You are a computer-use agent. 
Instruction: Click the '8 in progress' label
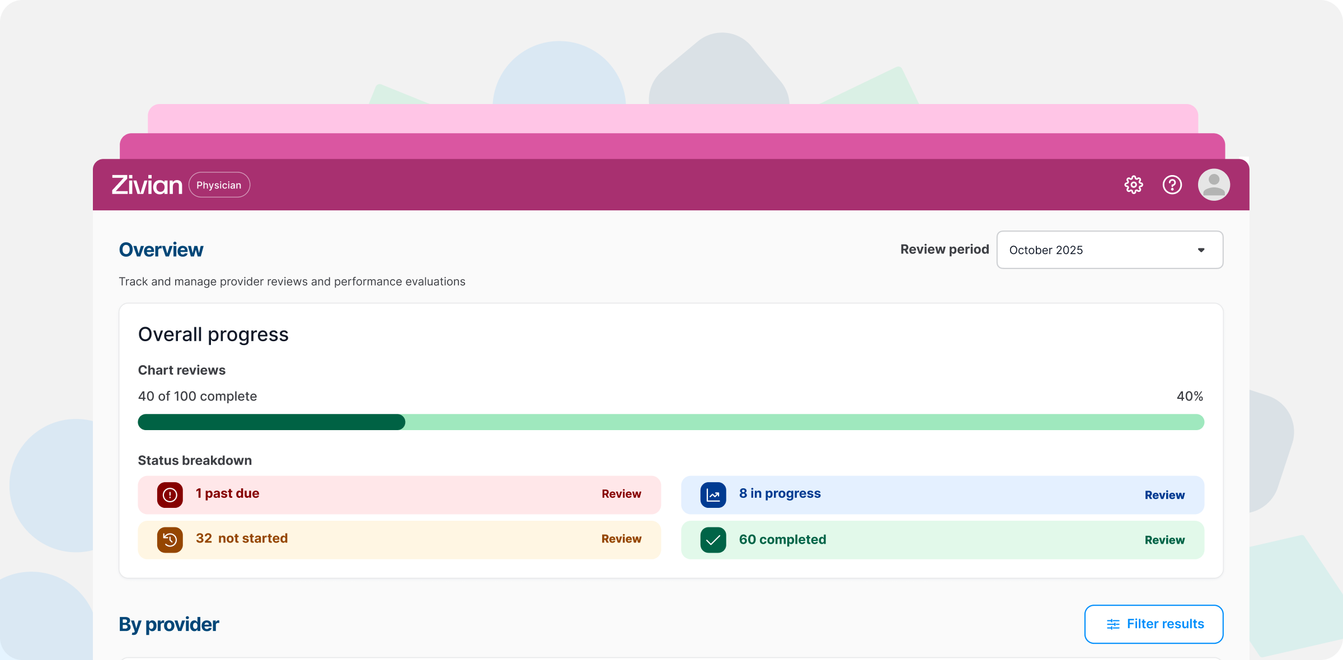tap(780, 493)
